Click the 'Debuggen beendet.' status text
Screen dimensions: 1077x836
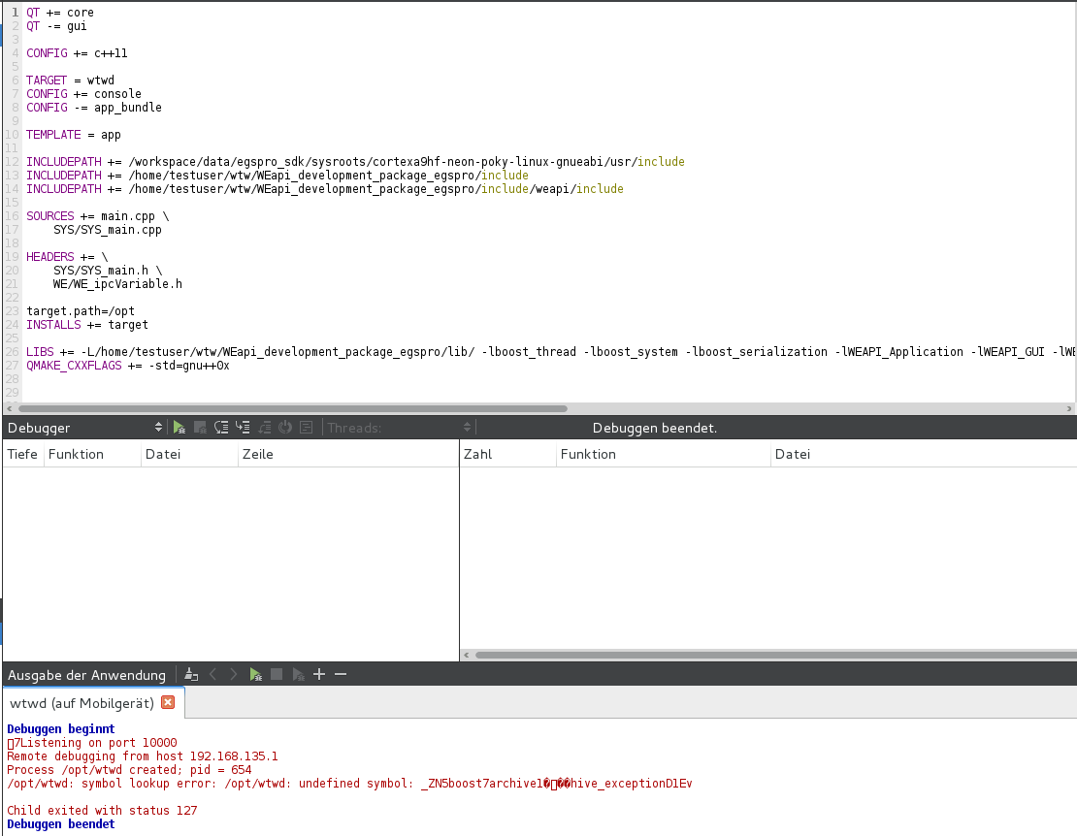[655, 428]
